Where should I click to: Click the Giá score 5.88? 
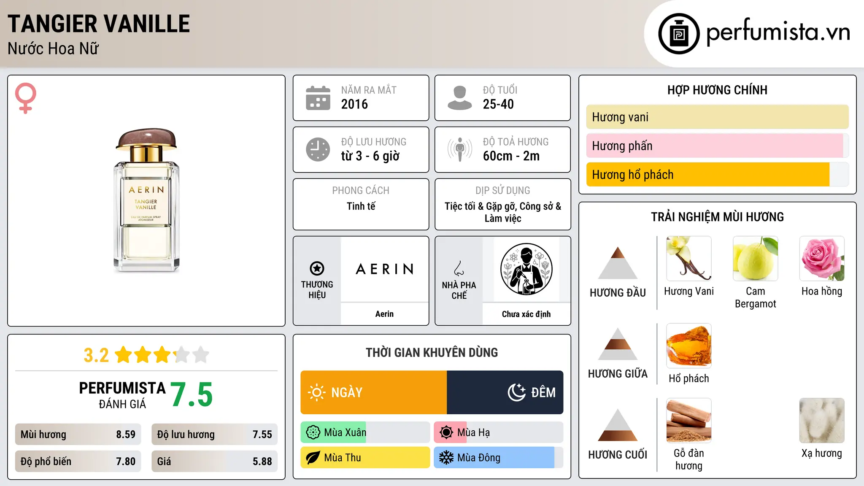click(262, 462)
